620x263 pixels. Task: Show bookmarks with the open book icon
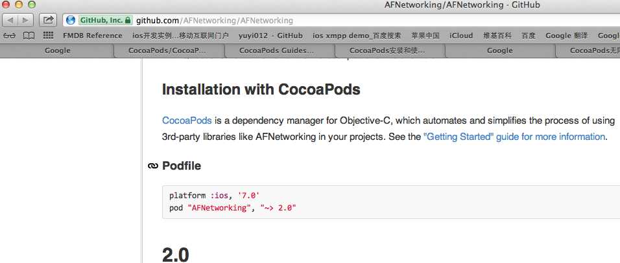click(x=29, y=36)
